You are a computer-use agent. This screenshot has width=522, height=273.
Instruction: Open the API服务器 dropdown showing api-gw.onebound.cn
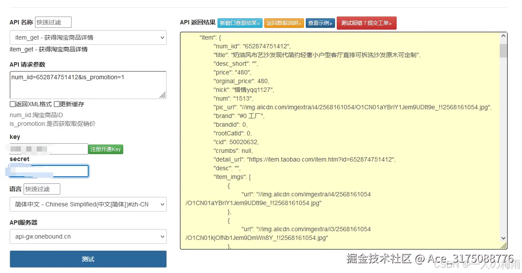pyautogui.click(x=87, y=236)
